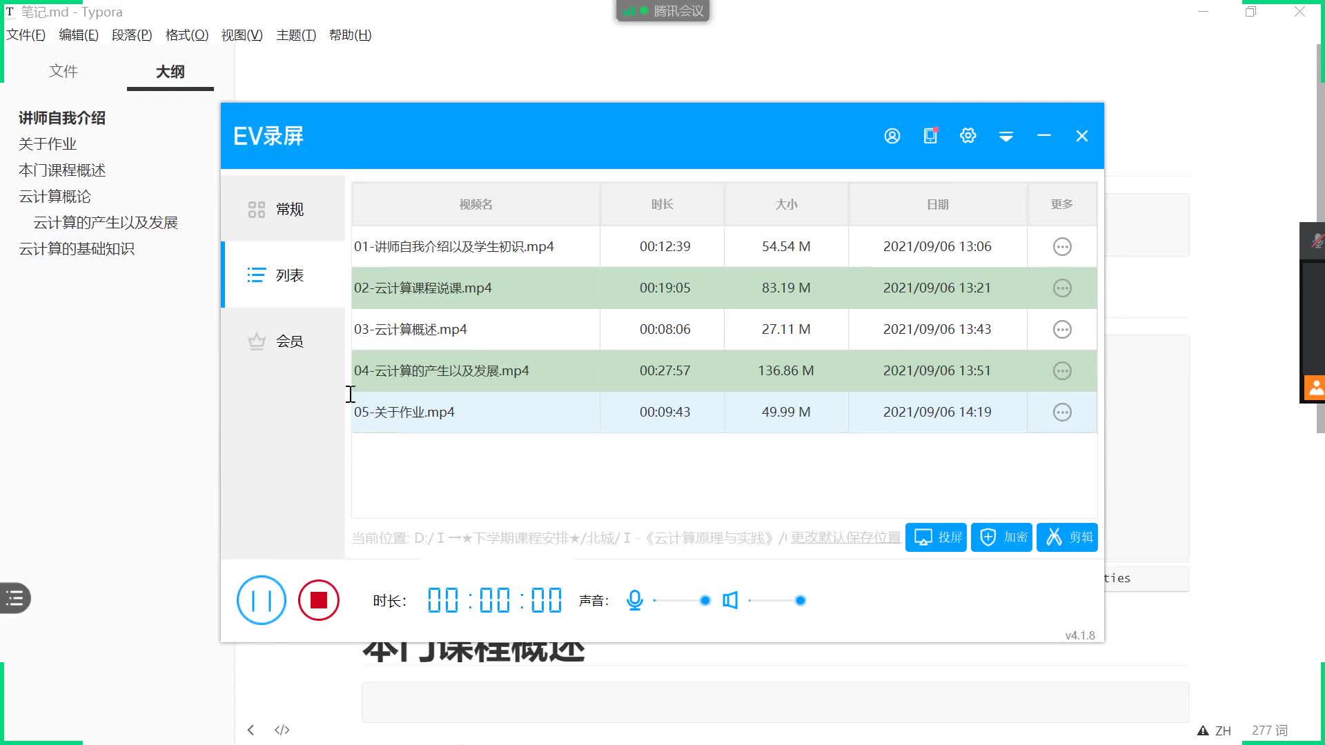
Task: Collapse Typora sidebar with back arrow
Action: point(251,730)
